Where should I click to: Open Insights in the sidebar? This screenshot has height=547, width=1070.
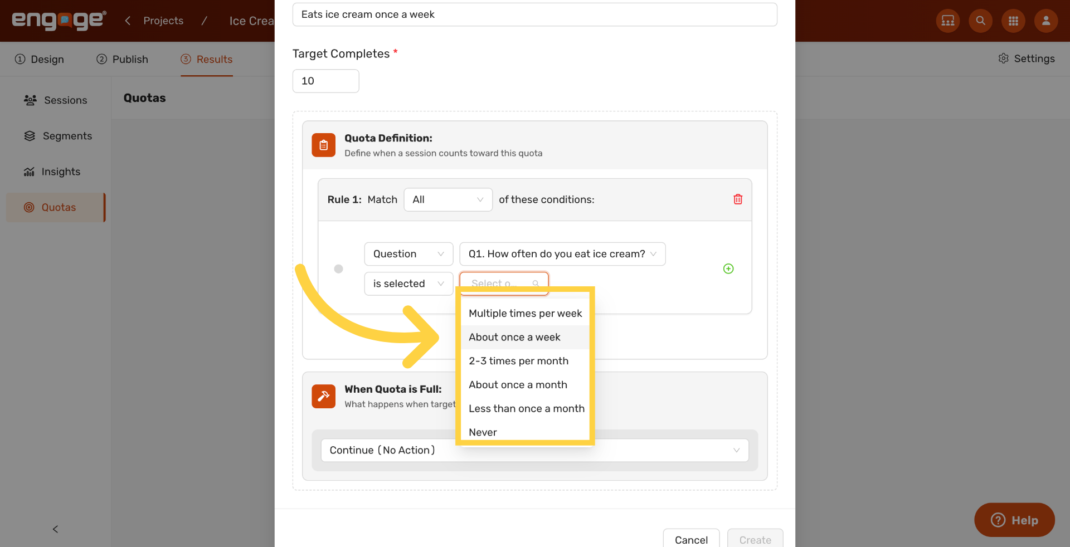point(56,172)
